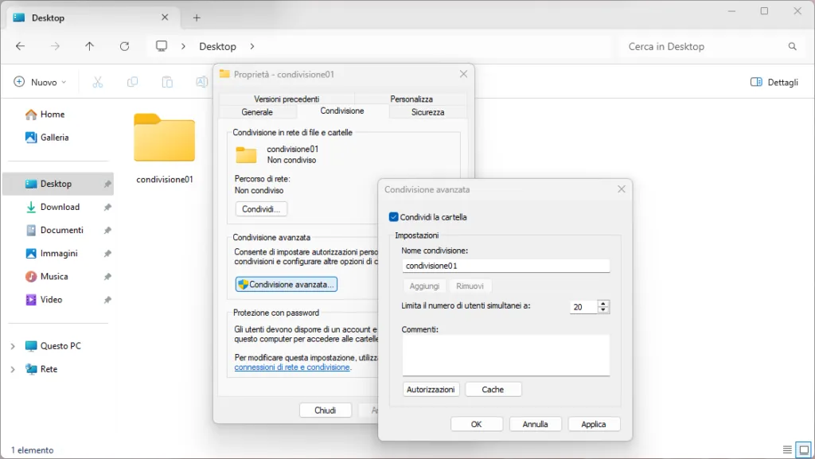The width and height of the screenshot is (815, 459).
Task: Copy using the copy toolbar icon
Action: point(132,82)
